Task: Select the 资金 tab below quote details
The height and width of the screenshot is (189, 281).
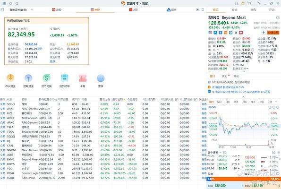Action: [x=224, y=76]
